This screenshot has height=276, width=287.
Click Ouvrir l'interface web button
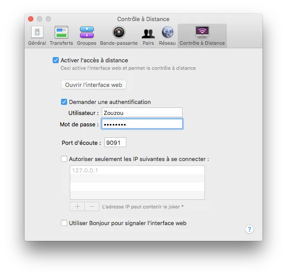pyautogui.click(x=93, y=85)
